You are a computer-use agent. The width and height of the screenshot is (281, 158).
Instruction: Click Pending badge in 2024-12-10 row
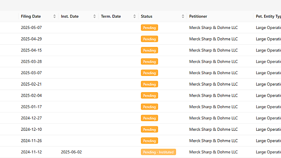tap(149, 129)
